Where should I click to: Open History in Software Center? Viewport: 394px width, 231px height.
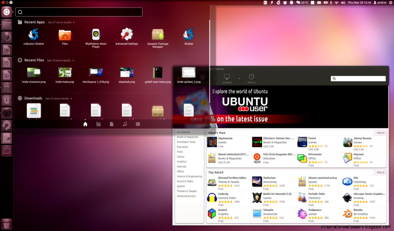click(x=251, y=78)
